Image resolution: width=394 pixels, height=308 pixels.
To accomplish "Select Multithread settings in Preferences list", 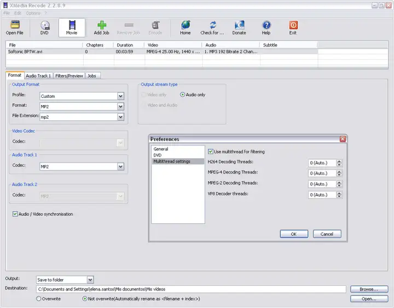I will 178,161.
